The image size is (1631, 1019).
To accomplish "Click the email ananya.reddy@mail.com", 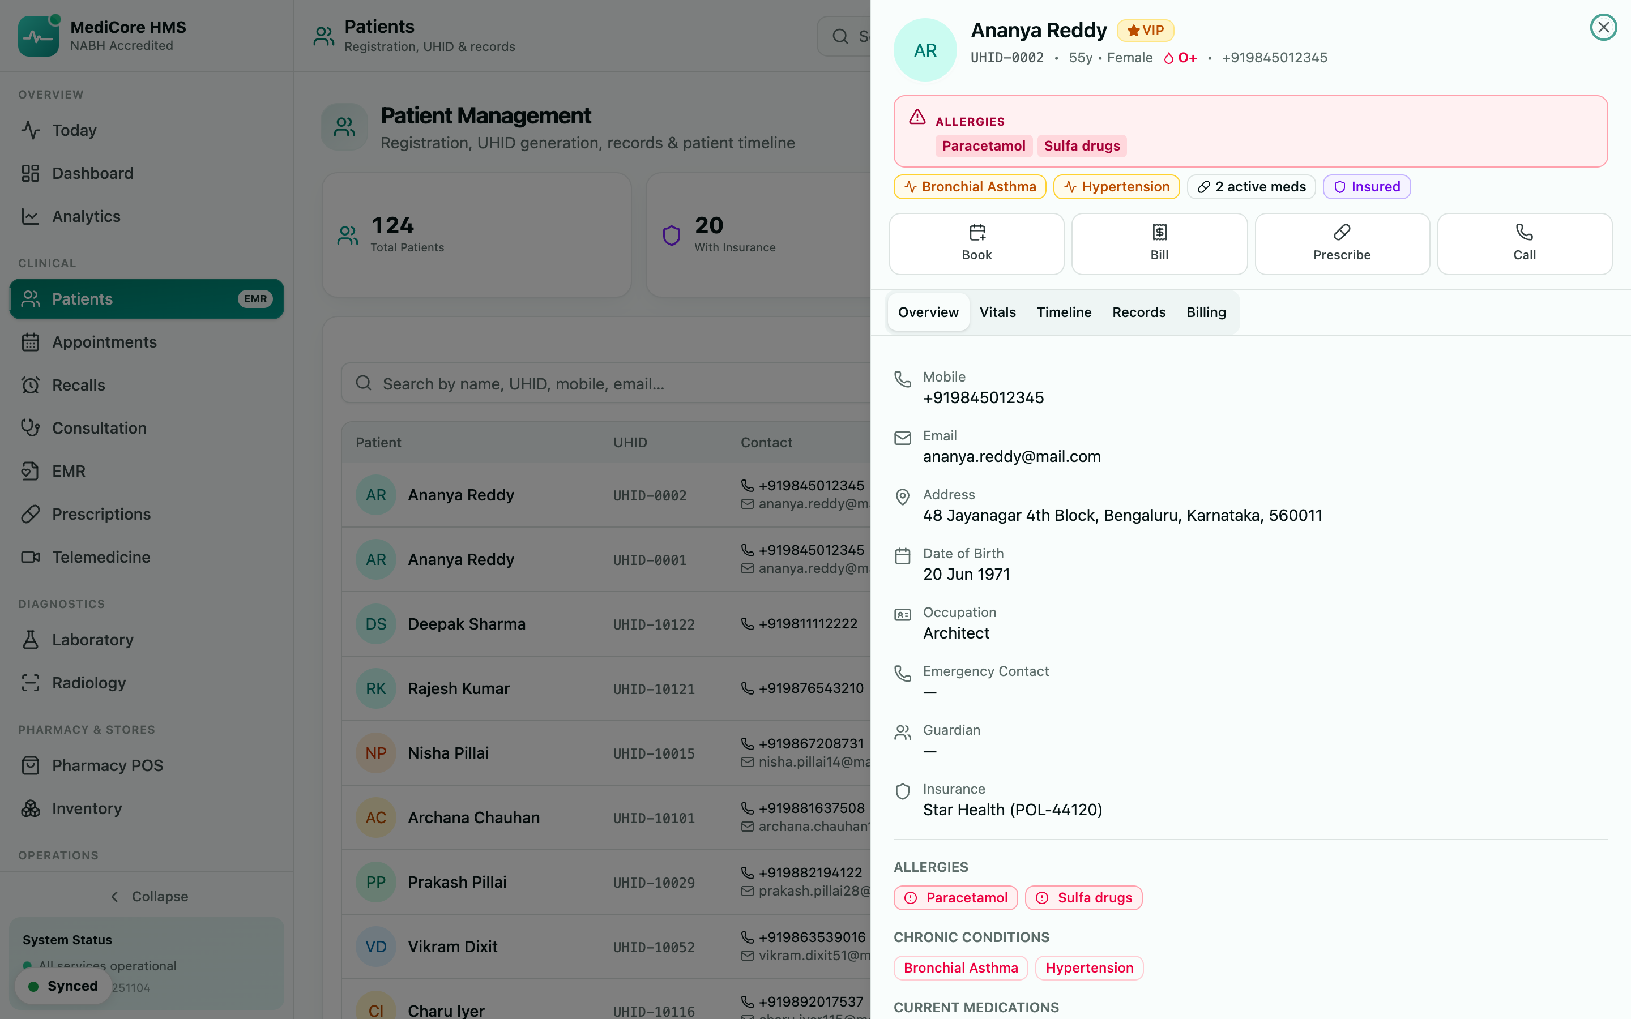I will click(1011, 456).
